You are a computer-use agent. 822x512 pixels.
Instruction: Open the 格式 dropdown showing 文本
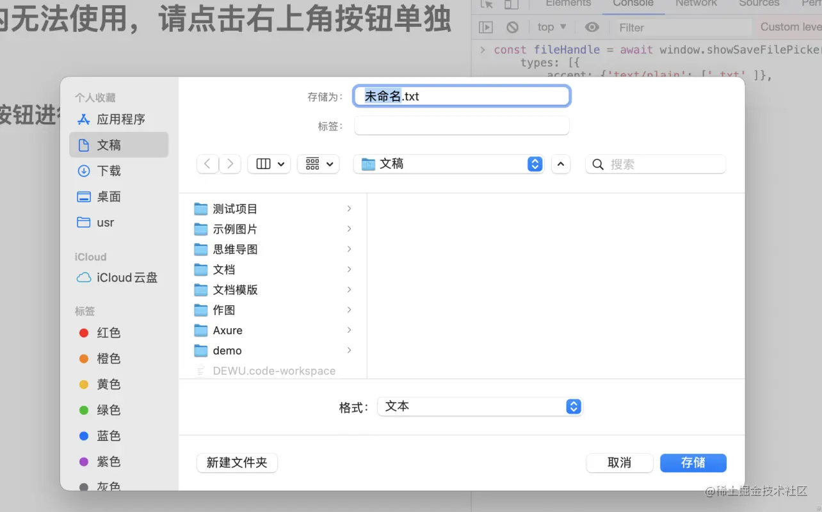480,406
